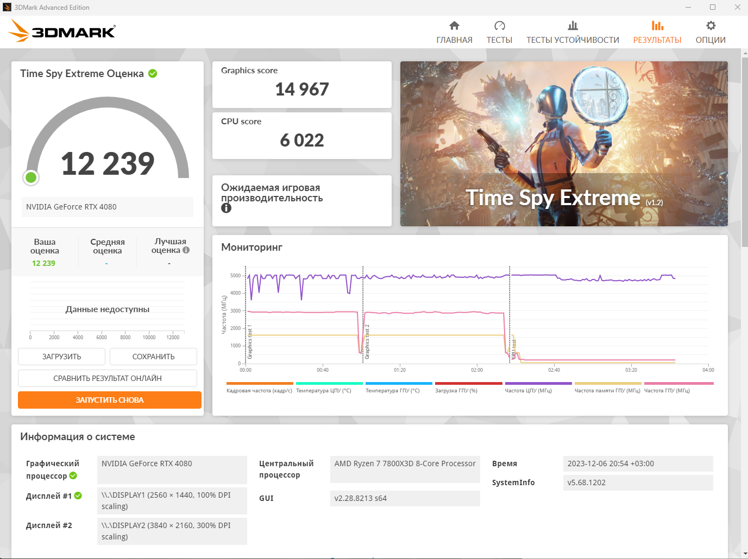
Task: Switch to ТЕСТЫ УСТОЙЧИВОСТИ
Action: tap(573, 33)
